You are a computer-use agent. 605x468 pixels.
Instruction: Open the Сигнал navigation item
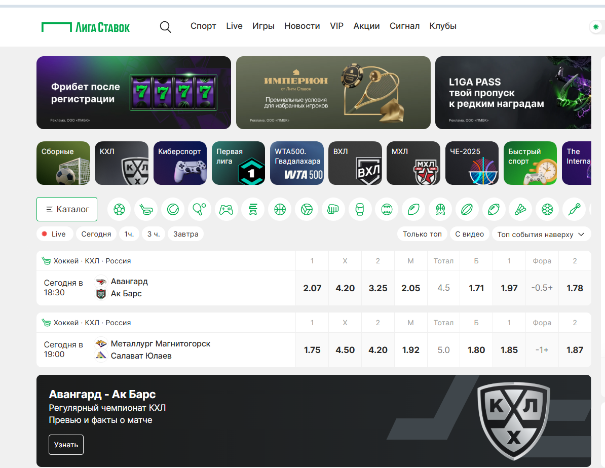click(x=404, y=26)
